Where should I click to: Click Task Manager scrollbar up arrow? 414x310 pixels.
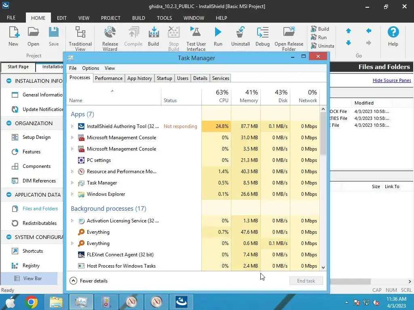[323, 109]
